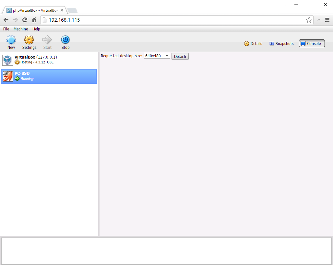Go to the browser home page
This screenshot has height=265, width=333.
tap(34, 20)
